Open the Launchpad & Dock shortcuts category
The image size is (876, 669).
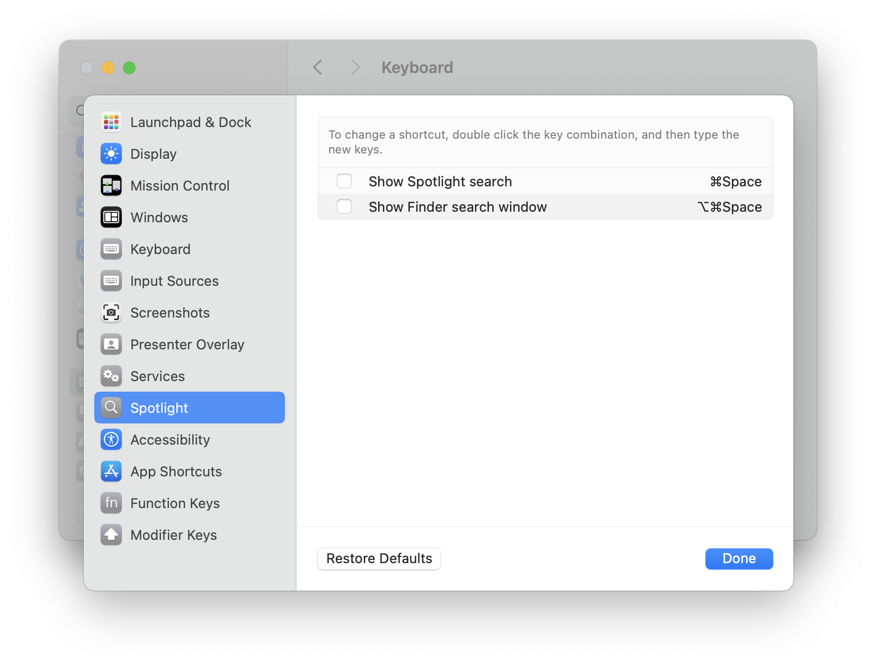pos(190,122)
